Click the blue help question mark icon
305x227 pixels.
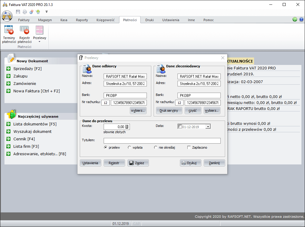(x=301, y=19)
